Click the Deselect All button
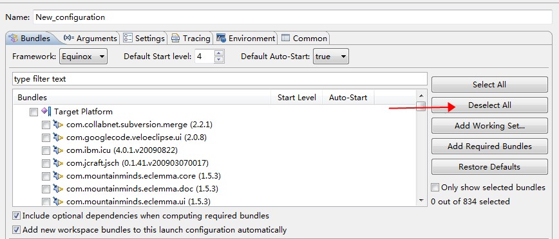559x239 pixels. click(489, 105)
